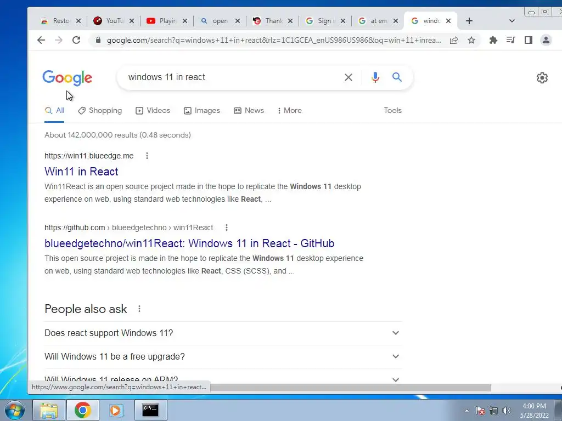562x421 pixels.
Task: Open a new tab with the plus button
Action: [469, 21]
